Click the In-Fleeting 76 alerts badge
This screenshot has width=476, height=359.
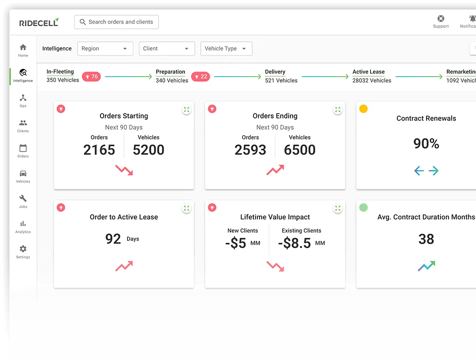91,76
